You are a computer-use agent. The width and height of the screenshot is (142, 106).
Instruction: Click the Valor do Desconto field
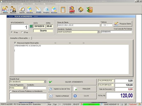[x=124, y=89]
